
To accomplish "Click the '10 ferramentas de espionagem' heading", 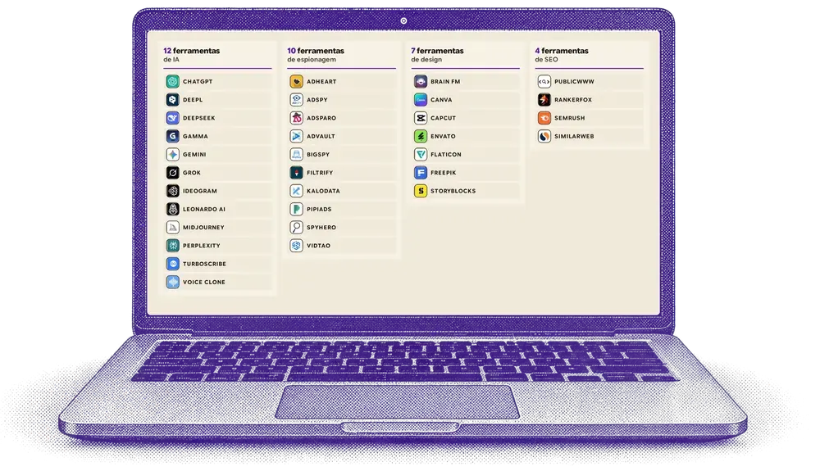I will click(x=316, y=55).
